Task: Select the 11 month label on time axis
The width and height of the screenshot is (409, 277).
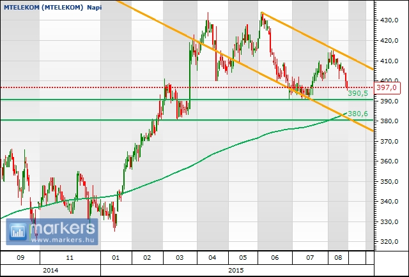Action: [70, 258]
